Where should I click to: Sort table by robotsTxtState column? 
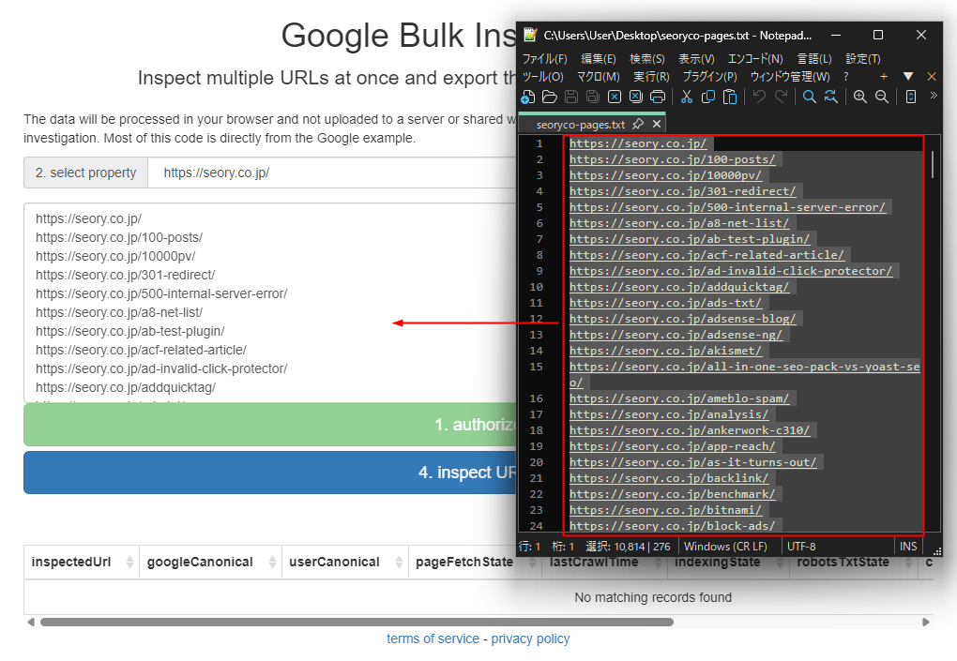point(853,563)
